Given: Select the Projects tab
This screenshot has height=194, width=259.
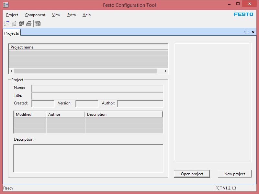Looking at the screenshot, I should [x=12, y=33].
